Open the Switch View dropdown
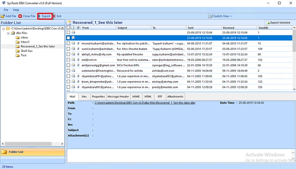The width and height of the screenshot is (296, 169). [x=221, y=16]
